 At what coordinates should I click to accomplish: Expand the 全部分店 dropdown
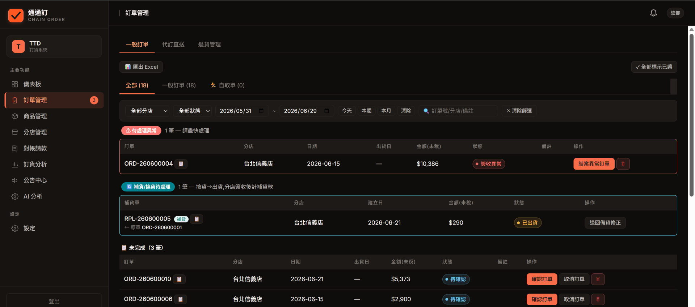(148, 111)
